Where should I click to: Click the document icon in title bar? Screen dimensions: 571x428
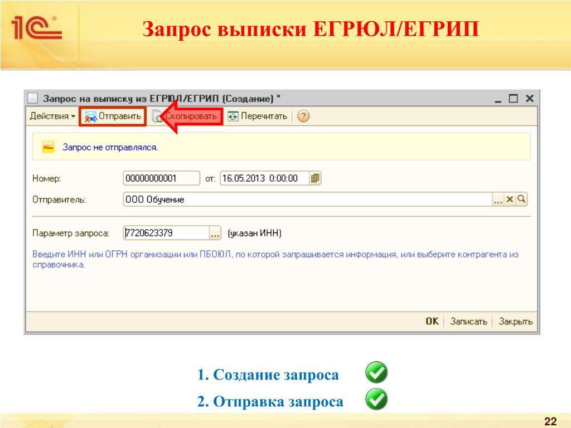33,98
